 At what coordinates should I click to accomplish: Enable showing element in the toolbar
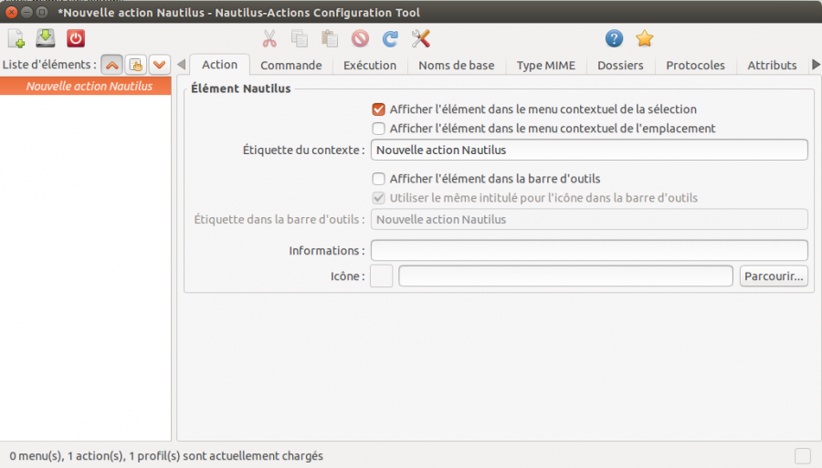tap(379, 179)
